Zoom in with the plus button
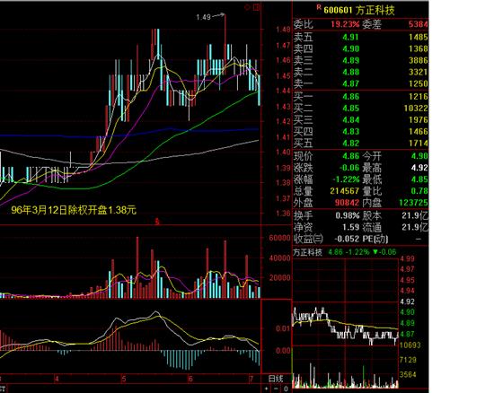Viewport: 503px width, 393px height. 266,389
